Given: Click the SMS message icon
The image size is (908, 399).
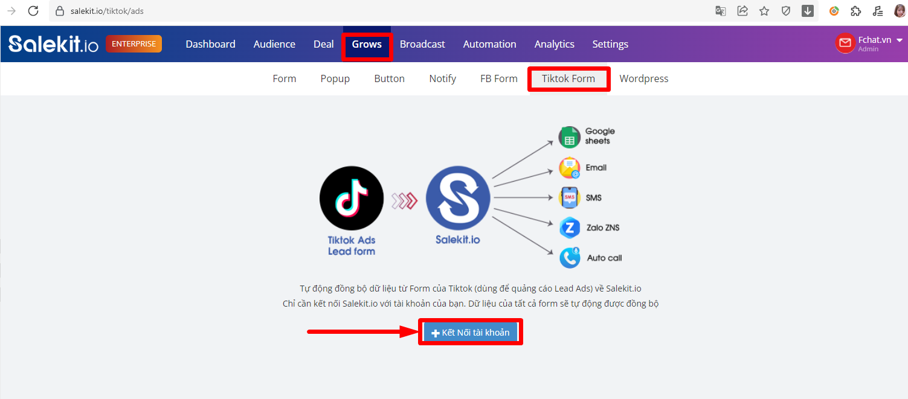Looking at the screenshot, I should pos(569,197).
